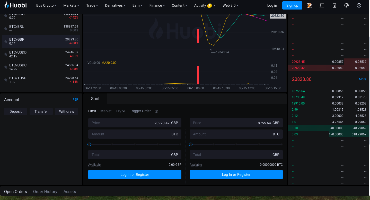This screenshot has width=370, height=200.
Task: Click Log in in the header
Action: click(x=272, y=5)
